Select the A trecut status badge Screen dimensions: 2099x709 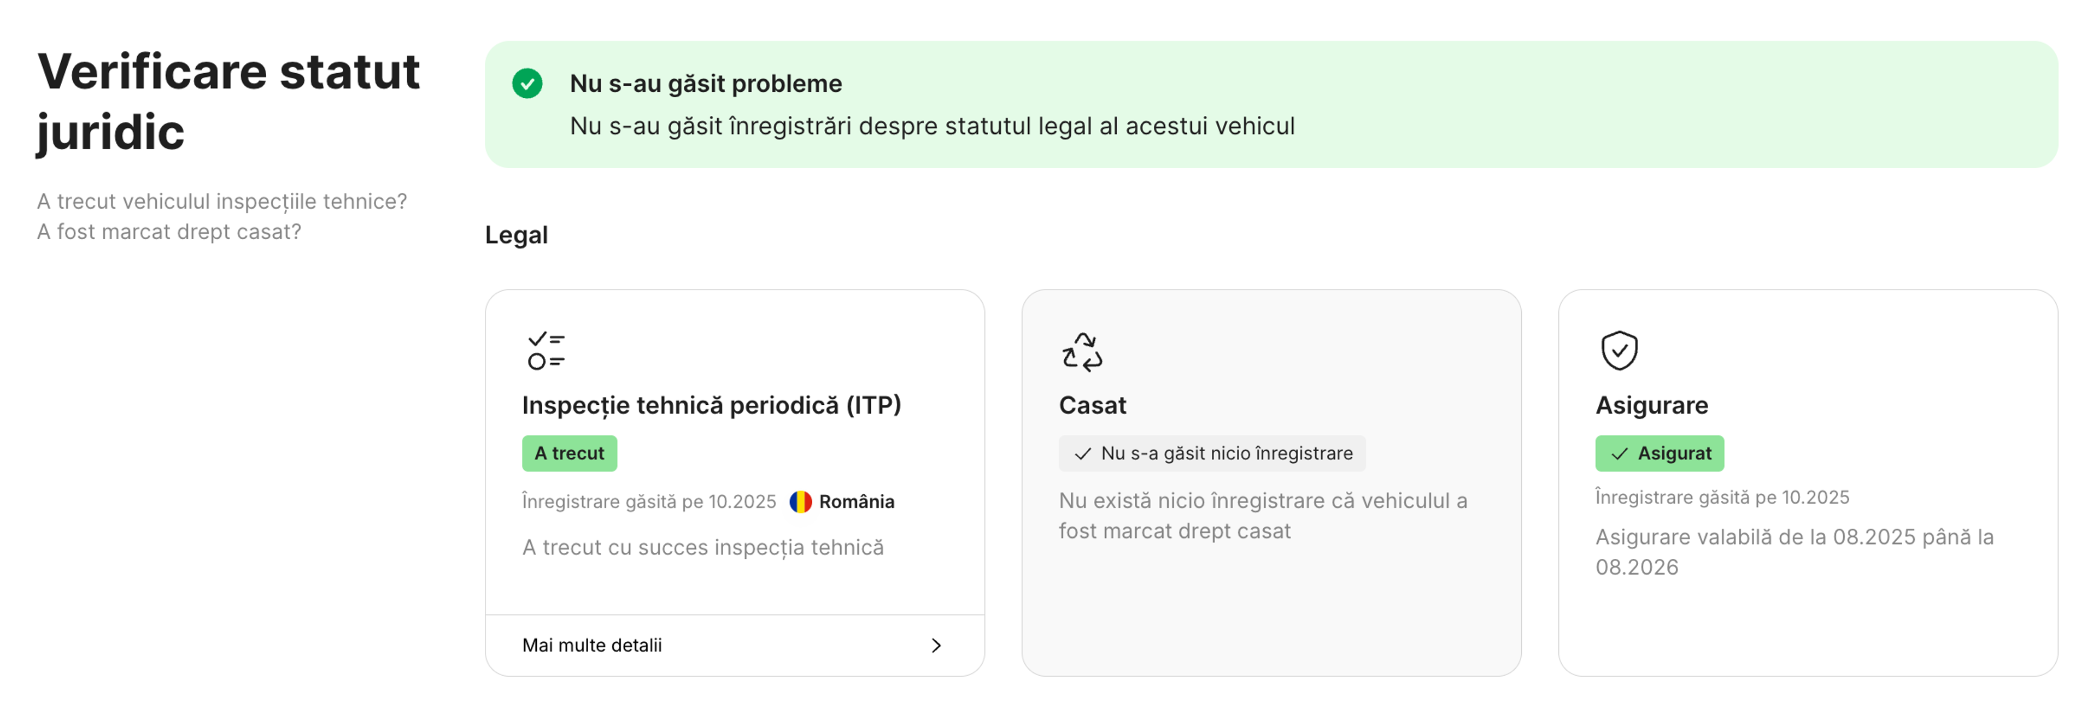coord(568,453)
